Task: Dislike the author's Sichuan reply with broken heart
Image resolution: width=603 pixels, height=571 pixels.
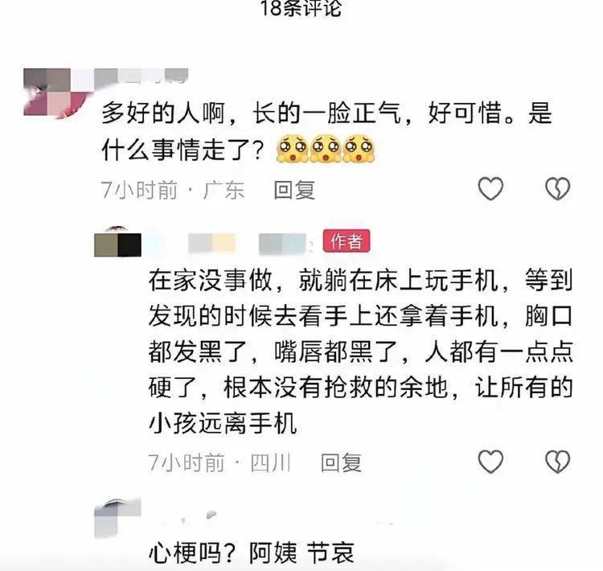Action: [558, 461]
